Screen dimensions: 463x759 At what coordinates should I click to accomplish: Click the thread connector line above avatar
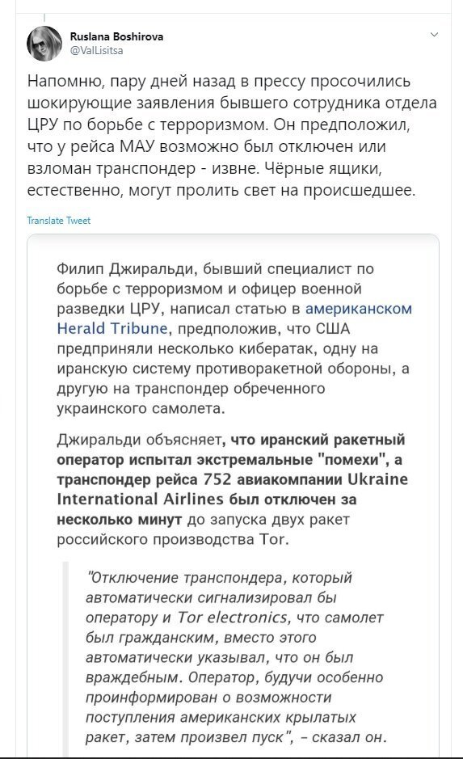(44, 19)
